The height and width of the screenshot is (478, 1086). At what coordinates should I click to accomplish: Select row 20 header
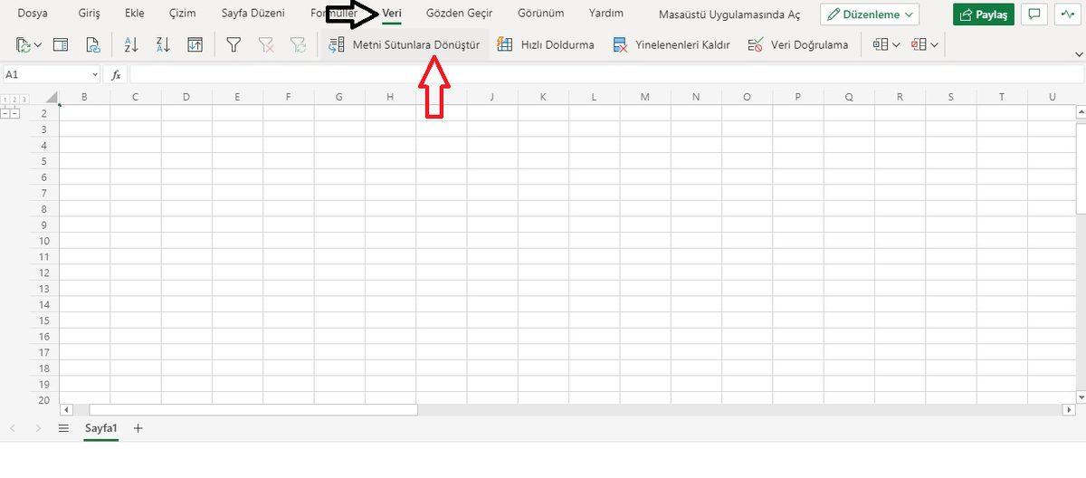(x=44, y=400)
